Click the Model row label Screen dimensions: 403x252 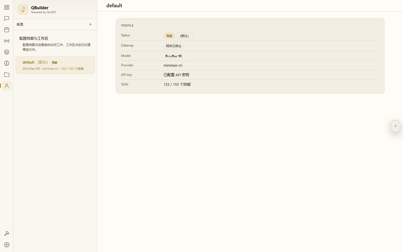(x=126, y=56)
